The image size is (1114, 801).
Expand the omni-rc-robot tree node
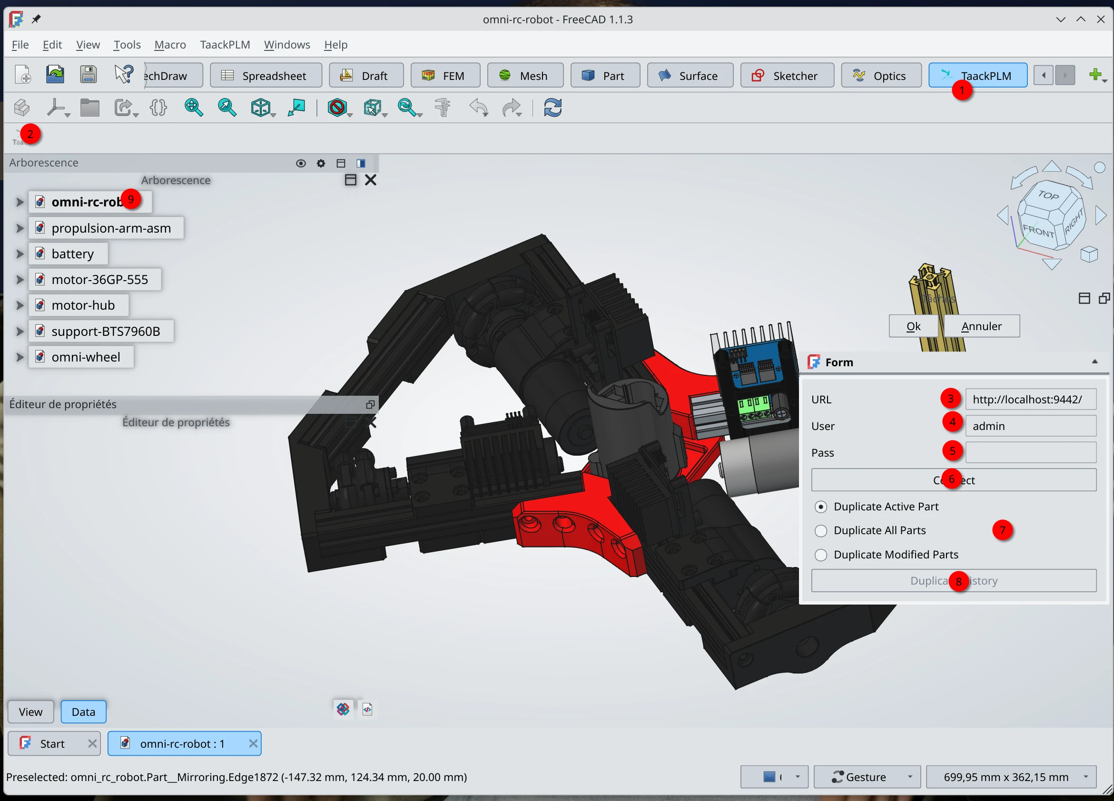coord(19,202)
